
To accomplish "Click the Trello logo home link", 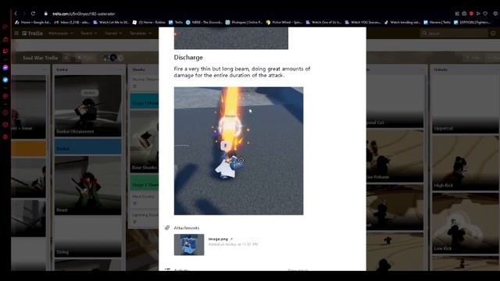I will (x=33, y=33).
